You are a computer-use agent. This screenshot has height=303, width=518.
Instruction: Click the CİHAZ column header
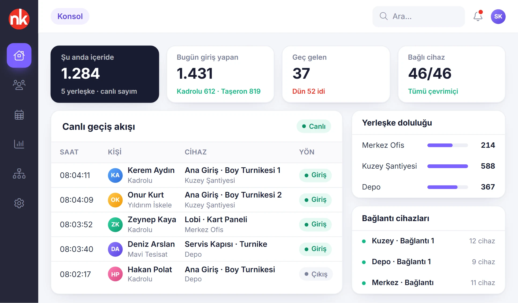[196, 152]
